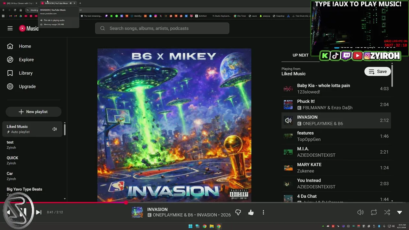This screenshot has height=230, width=409.
Task: Go back in the browser
Action: [3, 10]
